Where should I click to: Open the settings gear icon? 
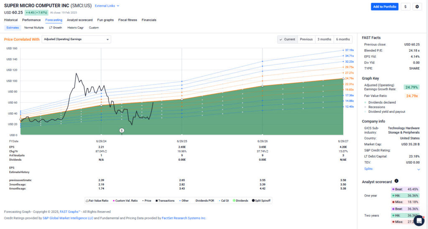(x=417, y=7)
